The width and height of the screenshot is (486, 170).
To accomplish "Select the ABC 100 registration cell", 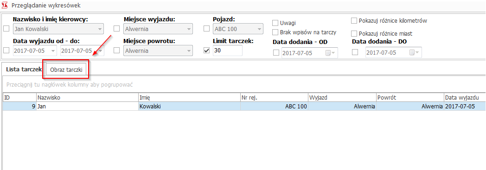I will [x=275, y=106].
